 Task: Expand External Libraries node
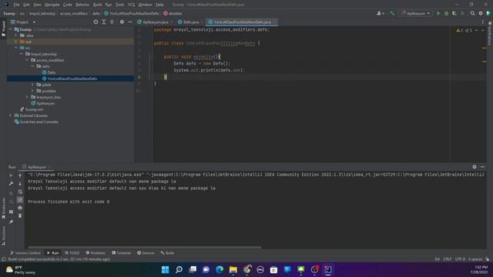click(x=10, y=115)
